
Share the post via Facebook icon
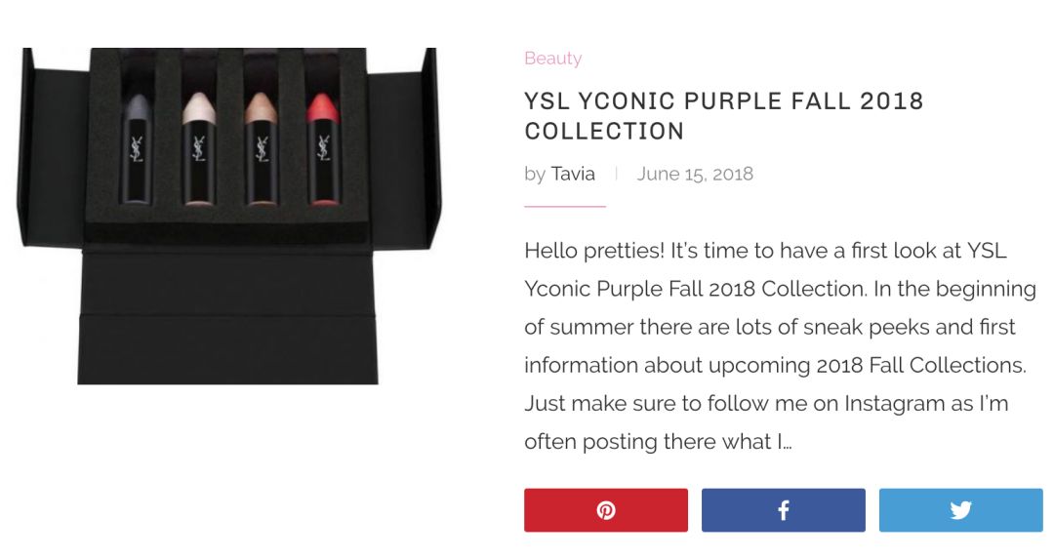783,510
